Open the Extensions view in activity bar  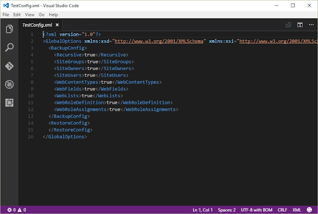coord(9,103)
